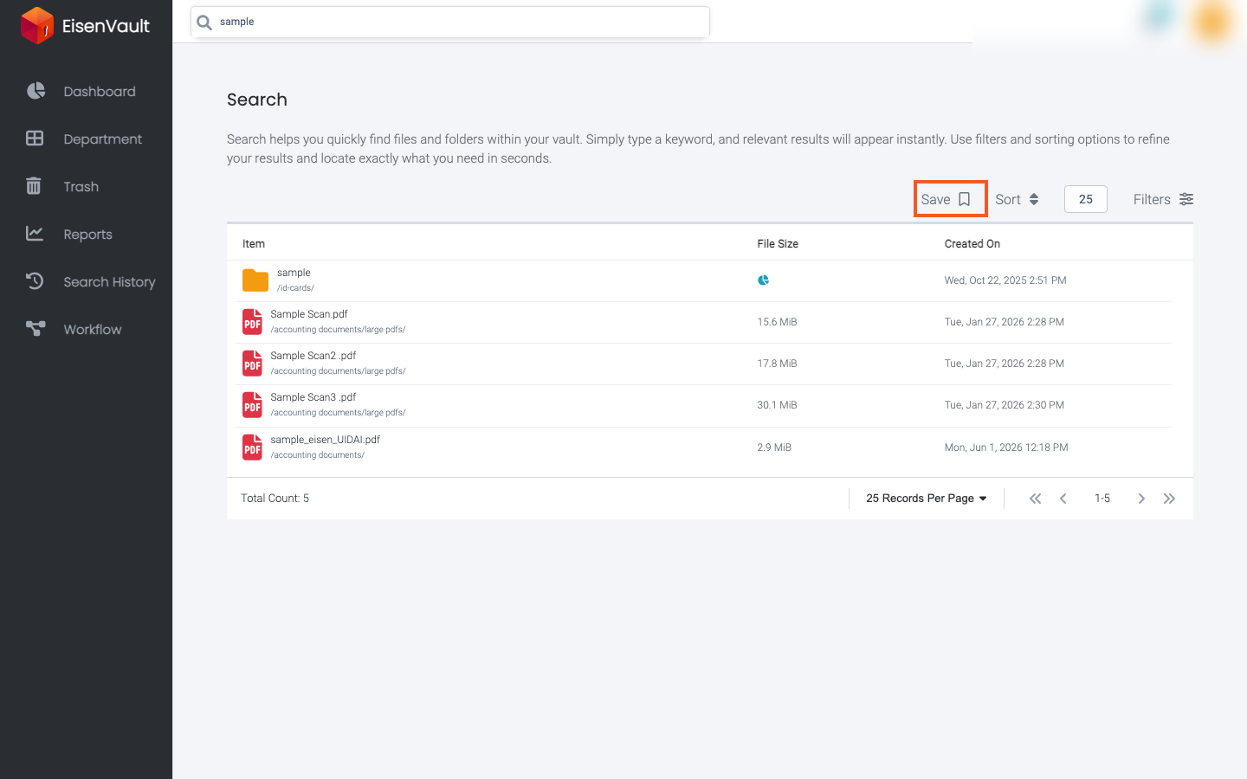This screenshot has width=1247, height=779.
Task: Go to first page of results
Action: point(1035,499)
